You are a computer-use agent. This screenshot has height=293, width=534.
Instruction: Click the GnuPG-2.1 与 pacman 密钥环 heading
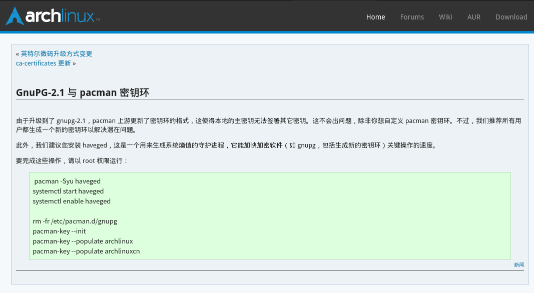pyautogui.click(x=83, y=92)
